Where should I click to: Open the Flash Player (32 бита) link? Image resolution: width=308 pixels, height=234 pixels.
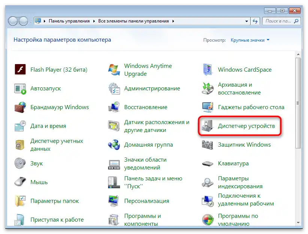pyautogui.click(x=59, y=70)
